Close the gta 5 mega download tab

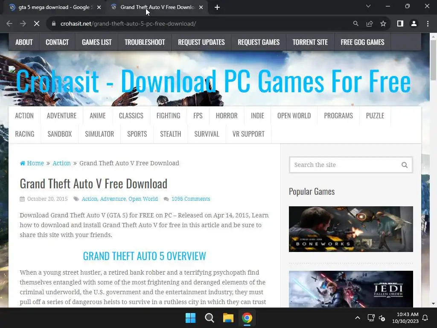click(99, 7)
